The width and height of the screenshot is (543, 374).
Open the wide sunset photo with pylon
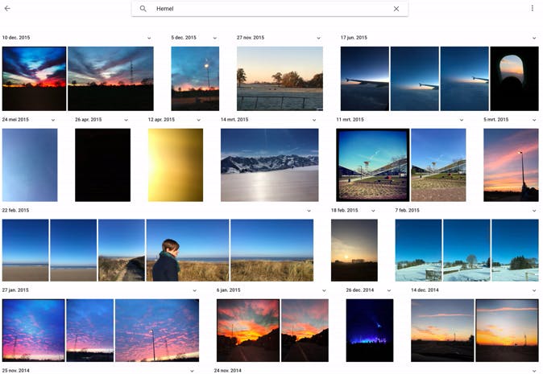click(x=110, y=79)
